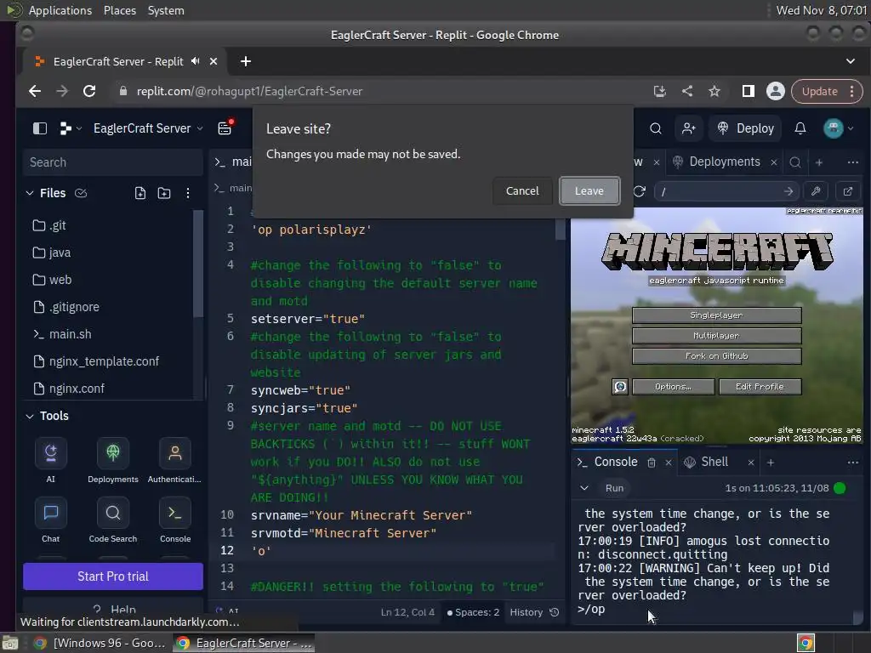Open the Code Search tool
871x653 pixels.
coord(113,520)
